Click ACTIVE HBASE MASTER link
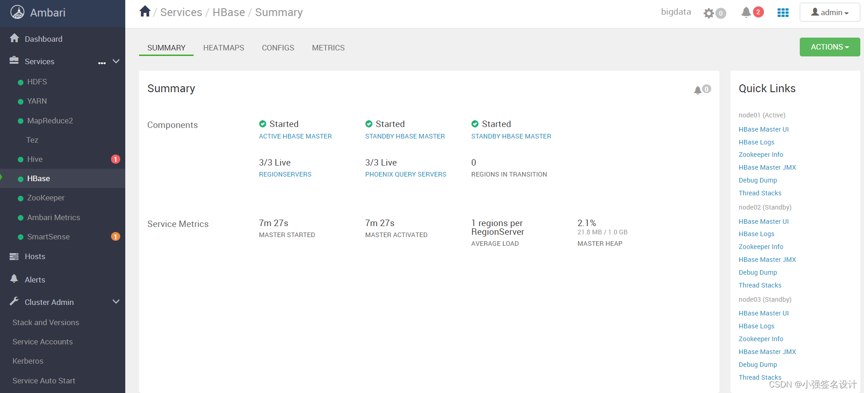 tap(295, 136)
